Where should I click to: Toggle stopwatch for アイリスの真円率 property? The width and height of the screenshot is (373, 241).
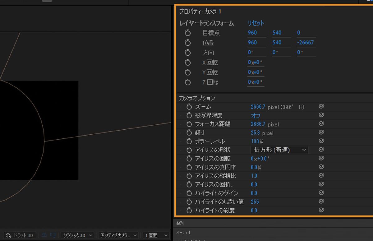[x=189, y=167]
